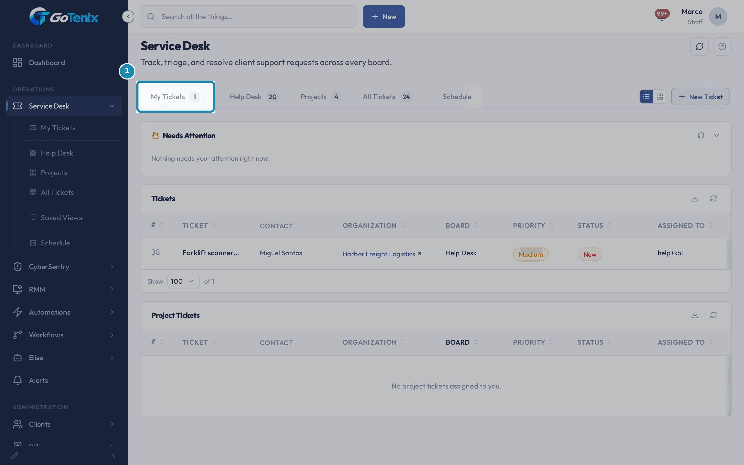The width and height of the screenshot is (744, 465).
Task: Collapse panel with bottom sidebar chevron
Action: (x=114, y=455)
